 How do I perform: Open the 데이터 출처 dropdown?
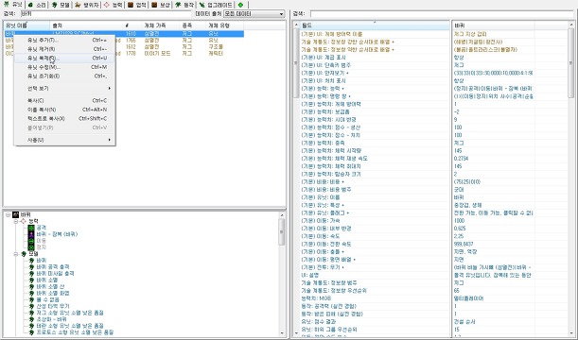pyautogui.click(x=254, y=13)
